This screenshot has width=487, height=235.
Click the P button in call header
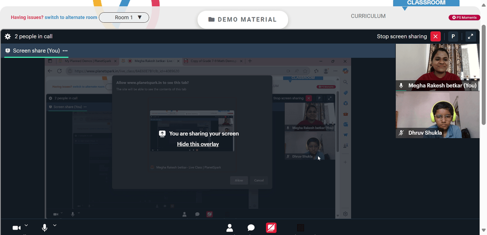point(453,36)
